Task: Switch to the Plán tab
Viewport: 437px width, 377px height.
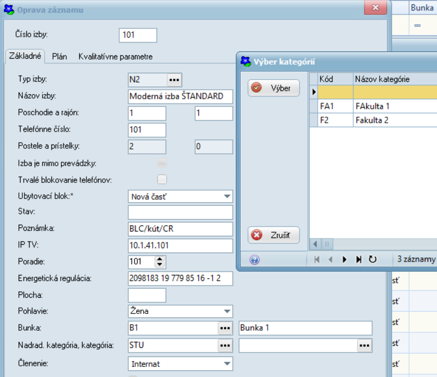Action: point(60,56)
